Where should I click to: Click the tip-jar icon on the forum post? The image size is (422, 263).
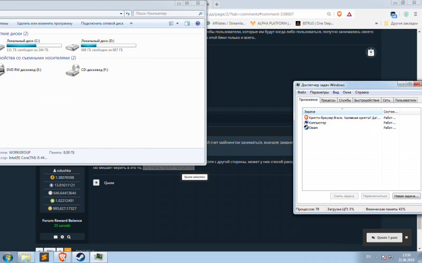click(371, 52)
